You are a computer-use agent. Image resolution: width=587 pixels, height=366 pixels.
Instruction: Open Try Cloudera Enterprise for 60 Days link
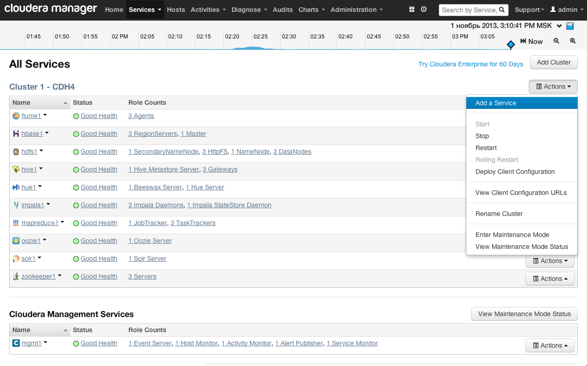click(471, 64)
